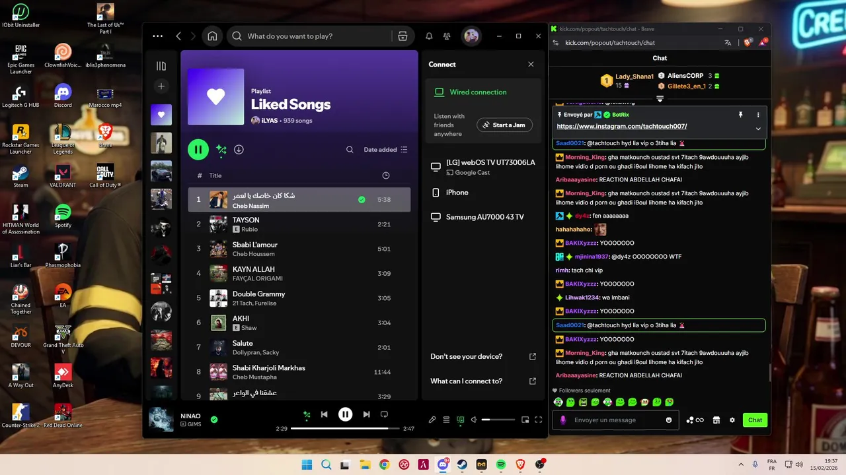Connect to Samsung AU7000 43 TV
The image size is (846, 475).
[x=482, y=217]
